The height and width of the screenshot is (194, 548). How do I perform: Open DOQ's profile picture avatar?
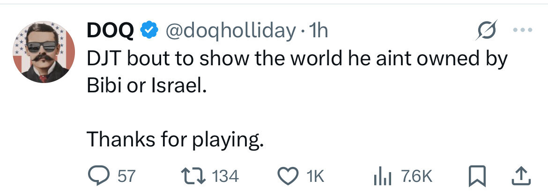click(x=44, y=52)
